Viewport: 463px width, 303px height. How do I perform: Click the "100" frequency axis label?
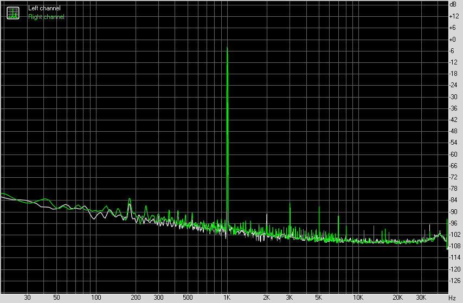[96, 298]
